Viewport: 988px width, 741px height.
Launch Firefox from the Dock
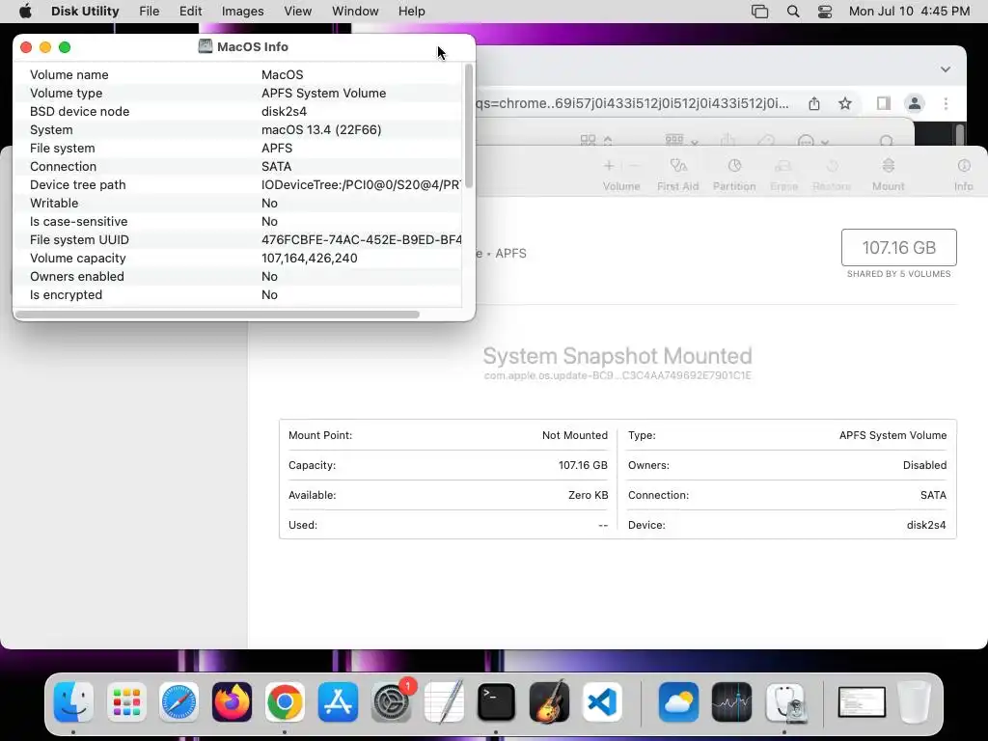[x=232, y=702]
